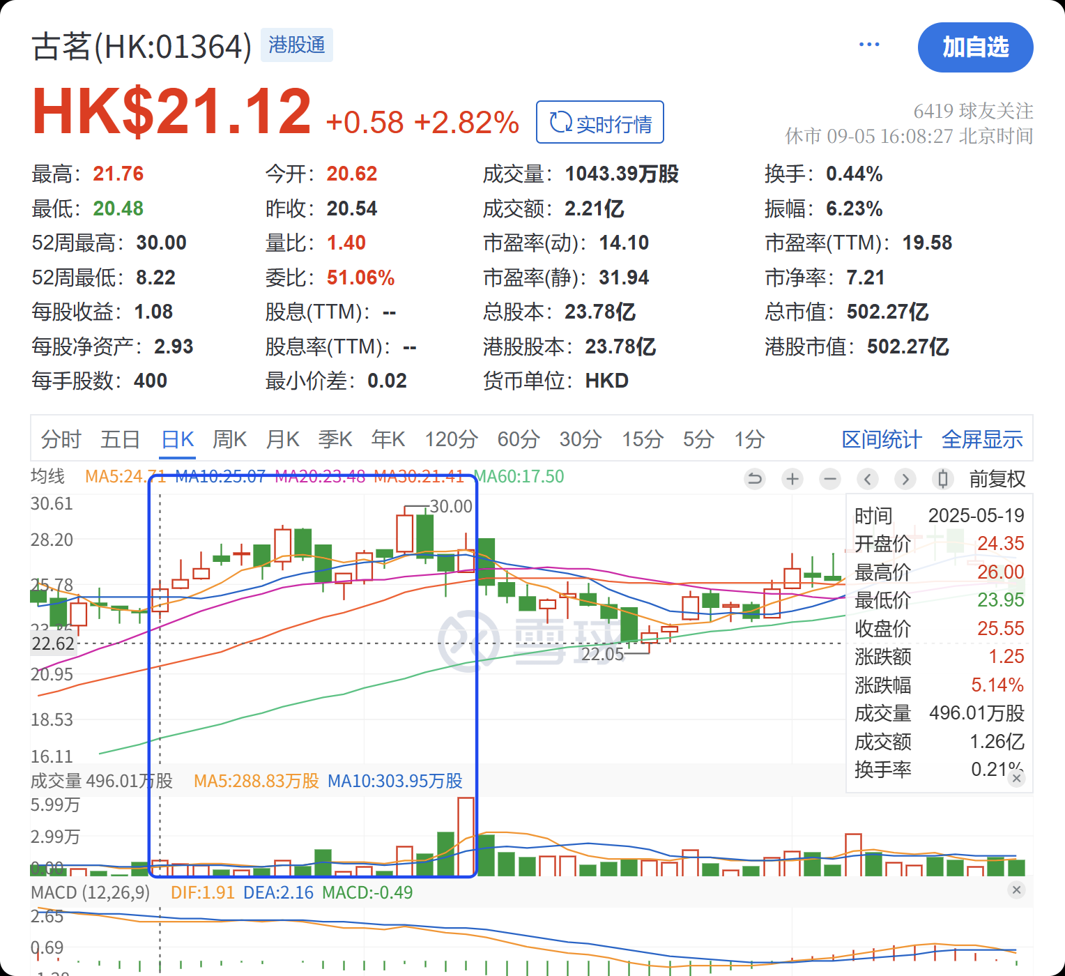The width and height of the screenshot is (1065, 976).
Task: Click the 换手 0.44% value
Action: tap(855, 174)
